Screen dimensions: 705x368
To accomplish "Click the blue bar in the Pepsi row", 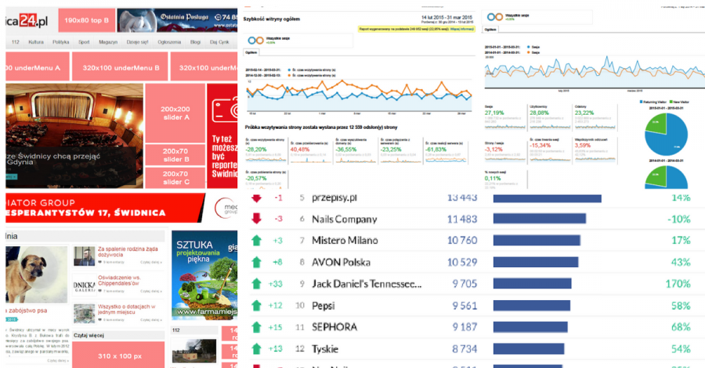I will click(x=531, y=305).
